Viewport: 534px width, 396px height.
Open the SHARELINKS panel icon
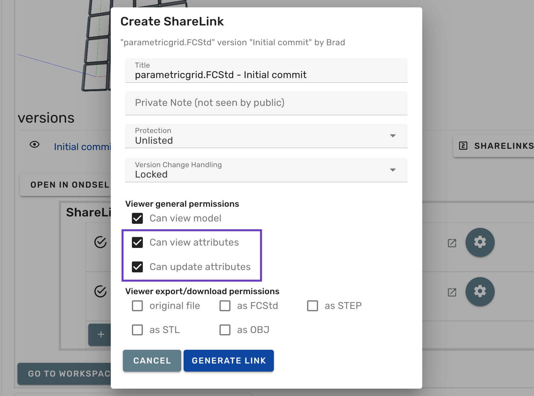click(x=463, y=146)
